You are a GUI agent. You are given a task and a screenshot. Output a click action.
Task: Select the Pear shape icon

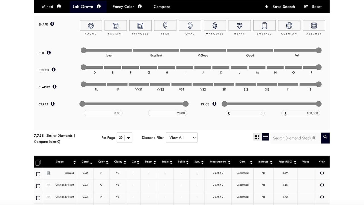pyautogui.click(x=165, y=26)
